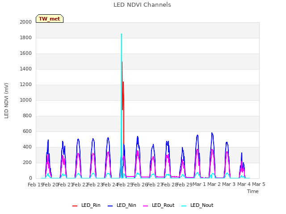This screenshot has height=214, width=286.
Task: Click the y-axis tick value 600
Action: 27,132
